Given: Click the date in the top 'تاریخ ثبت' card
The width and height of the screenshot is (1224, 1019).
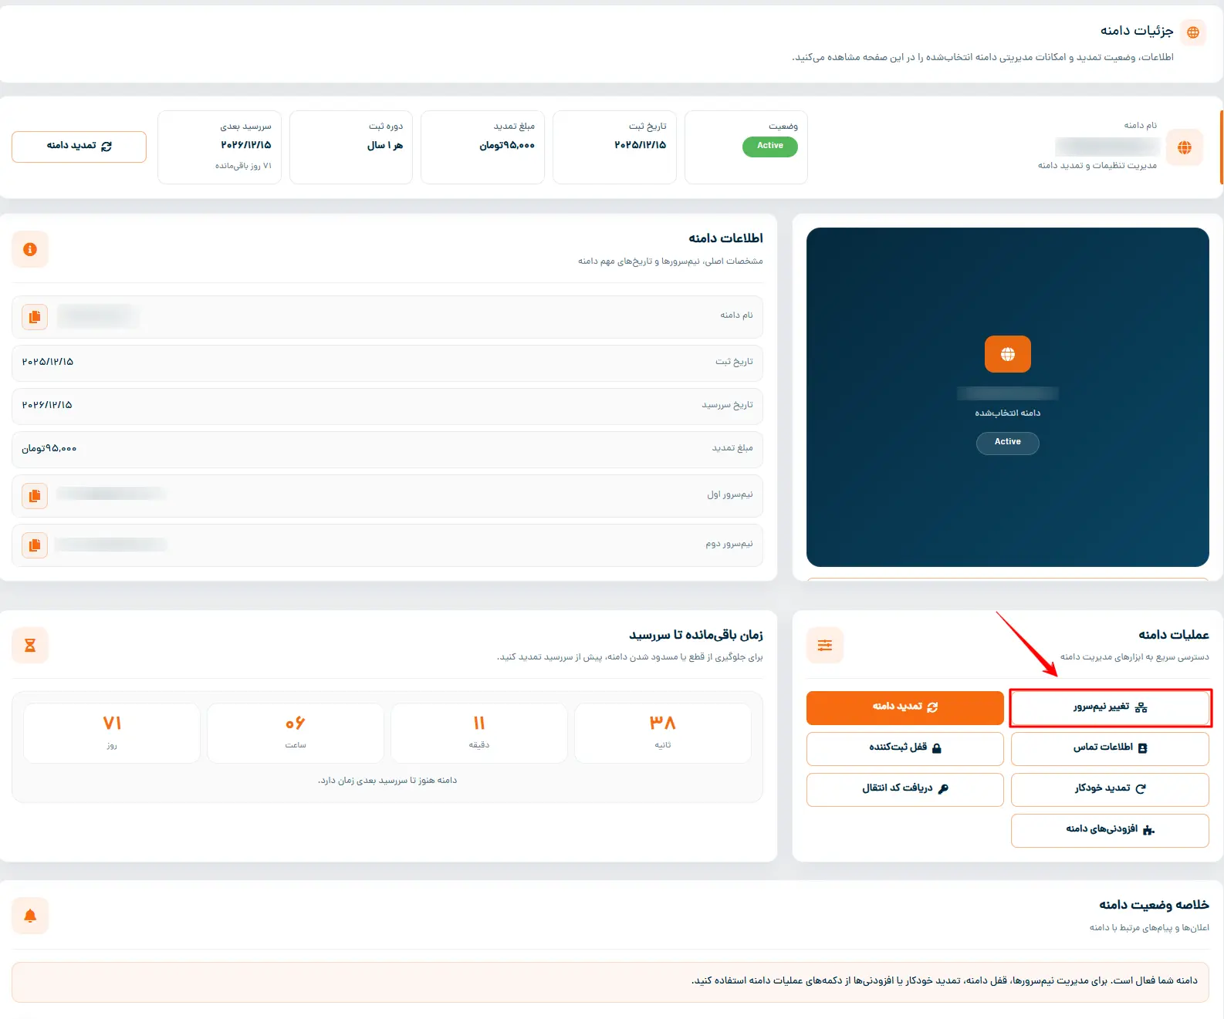Looking at the screenshot, I should pos(640,145).
